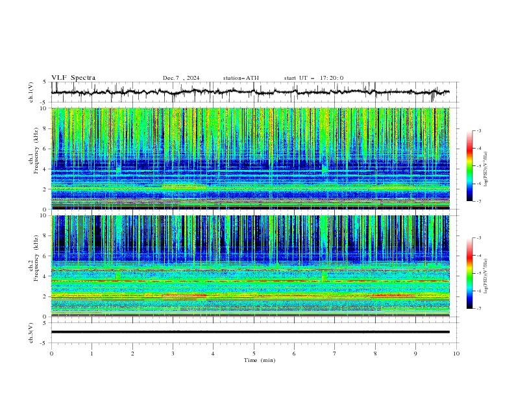
Task: Click the 'ch.1(V)' waveform axis label
Action: click(31, 92)
